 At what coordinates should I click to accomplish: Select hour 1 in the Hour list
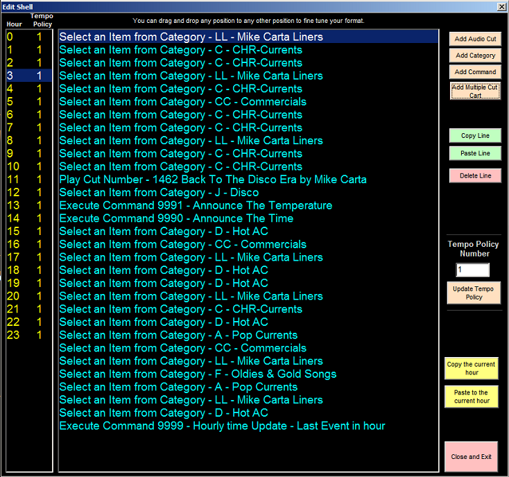29,50
